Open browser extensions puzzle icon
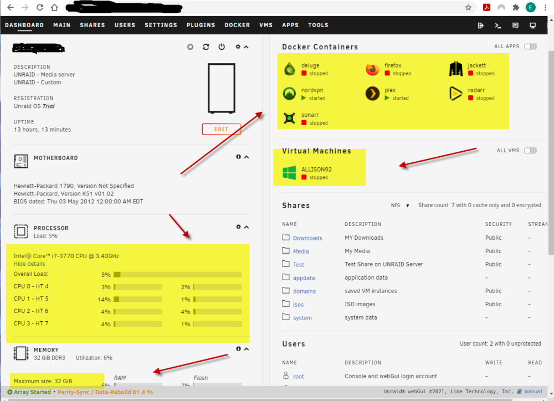The height and width of the screenshot is (401, 554). tap(516, 7)
